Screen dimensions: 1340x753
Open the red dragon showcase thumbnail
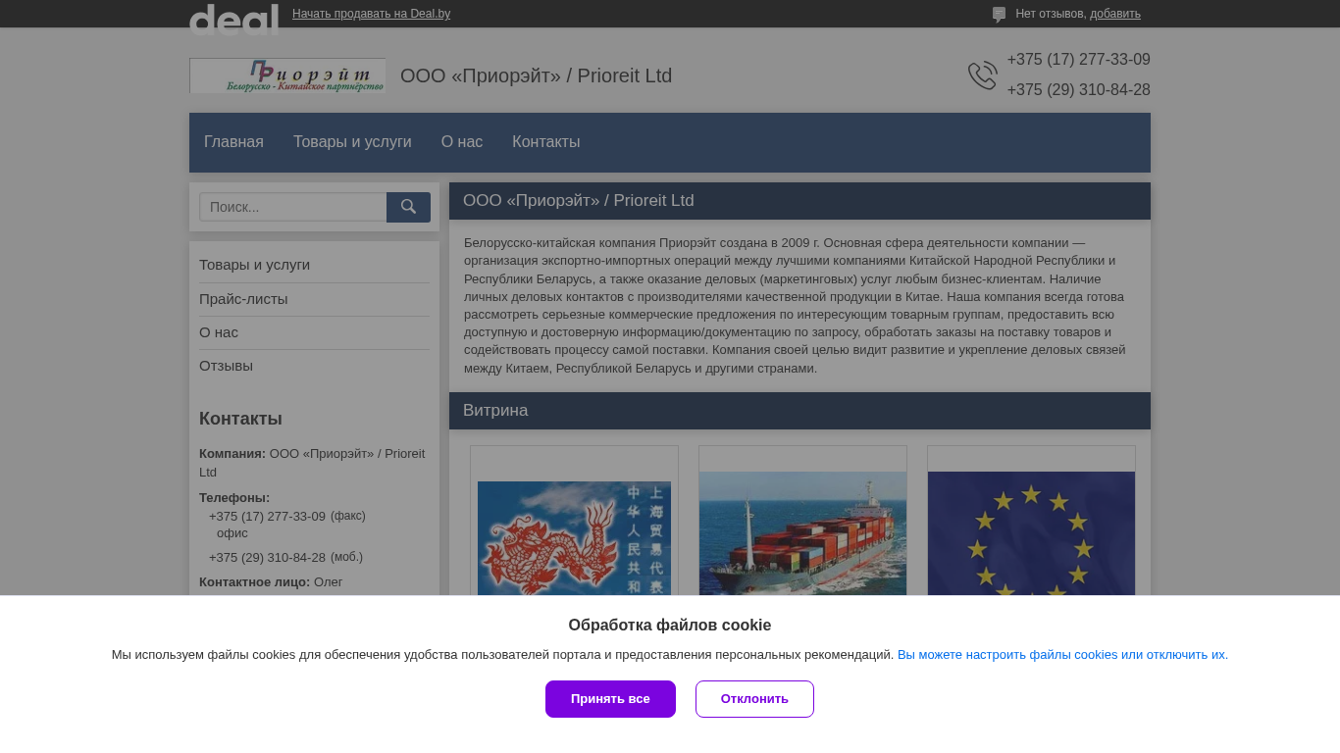(574, 538)
